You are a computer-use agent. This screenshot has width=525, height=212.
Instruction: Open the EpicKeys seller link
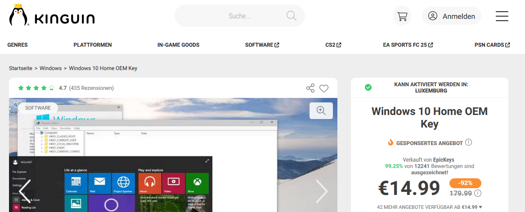(x=444, y=160)
